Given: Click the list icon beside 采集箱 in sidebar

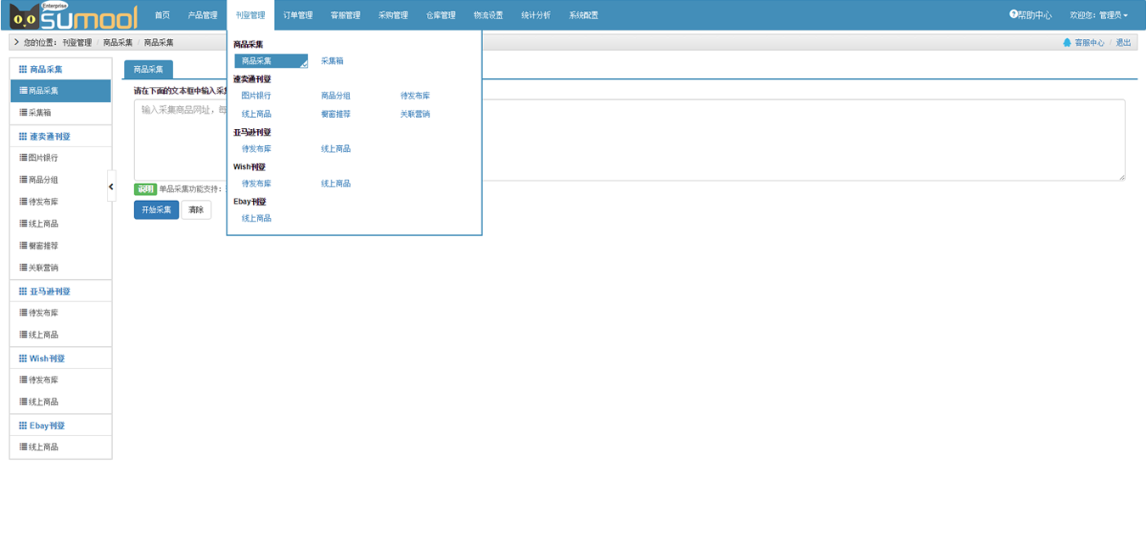Looking at the screenshot, I should click(23, 113).
